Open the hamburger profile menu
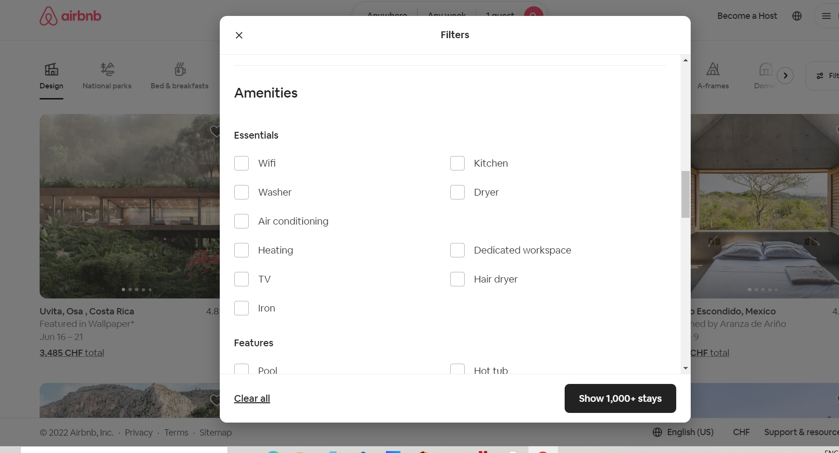Image resolution: width=839 pixels, height=453 pixels. (x=826, y=16)
